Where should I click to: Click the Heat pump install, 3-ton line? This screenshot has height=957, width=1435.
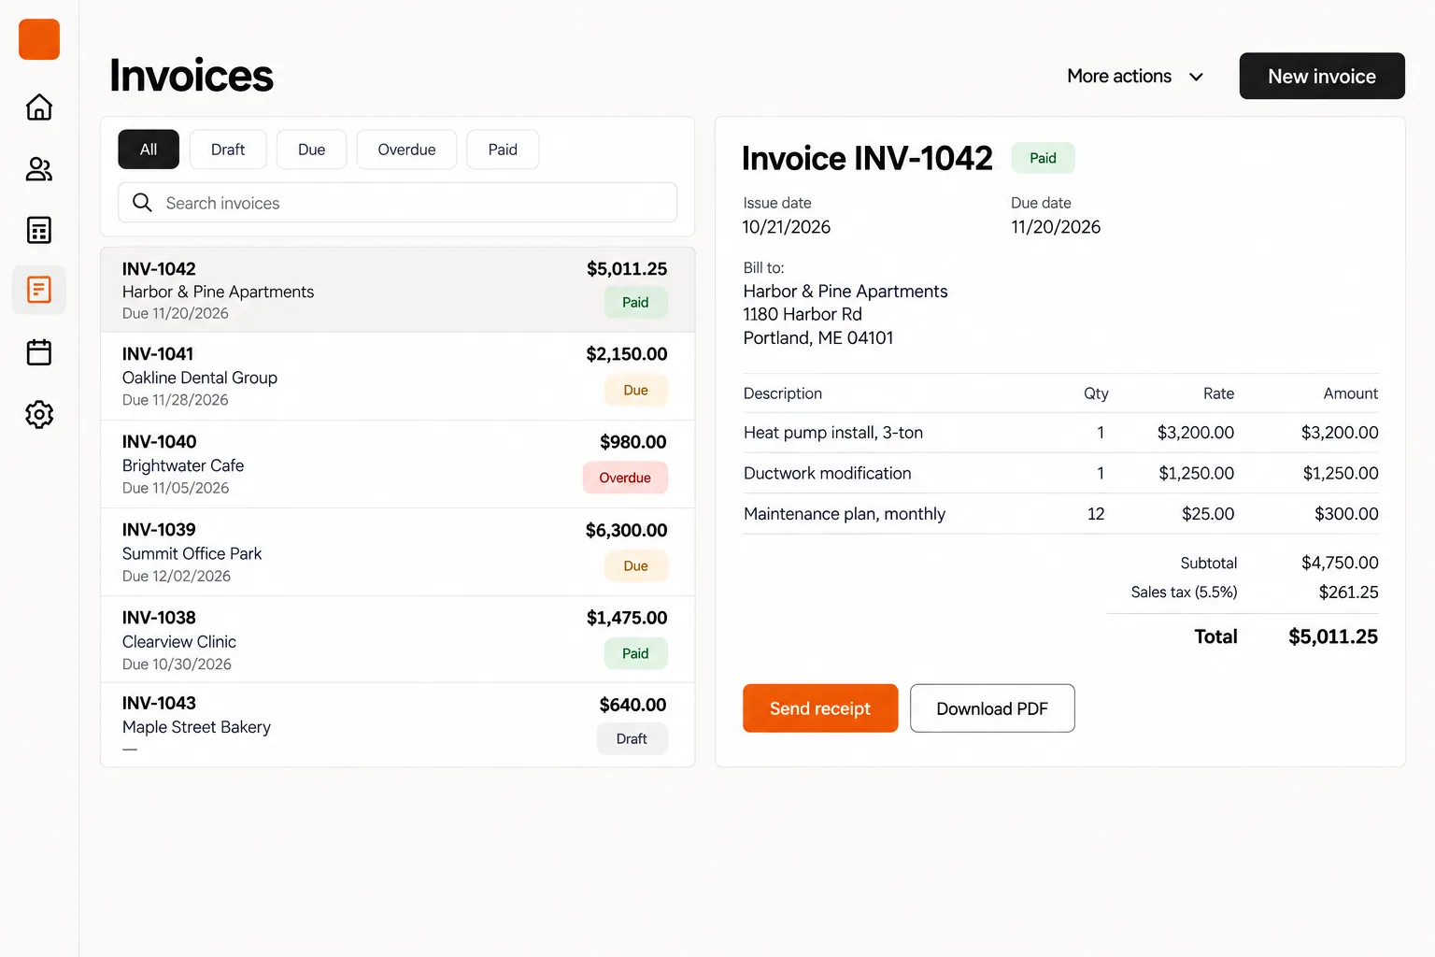point(1060,433)
